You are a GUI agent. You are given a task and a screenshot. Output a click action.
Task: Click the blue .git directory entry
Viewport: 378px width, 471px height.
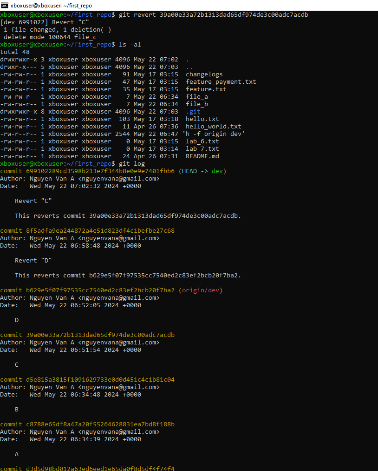(193, 112)
